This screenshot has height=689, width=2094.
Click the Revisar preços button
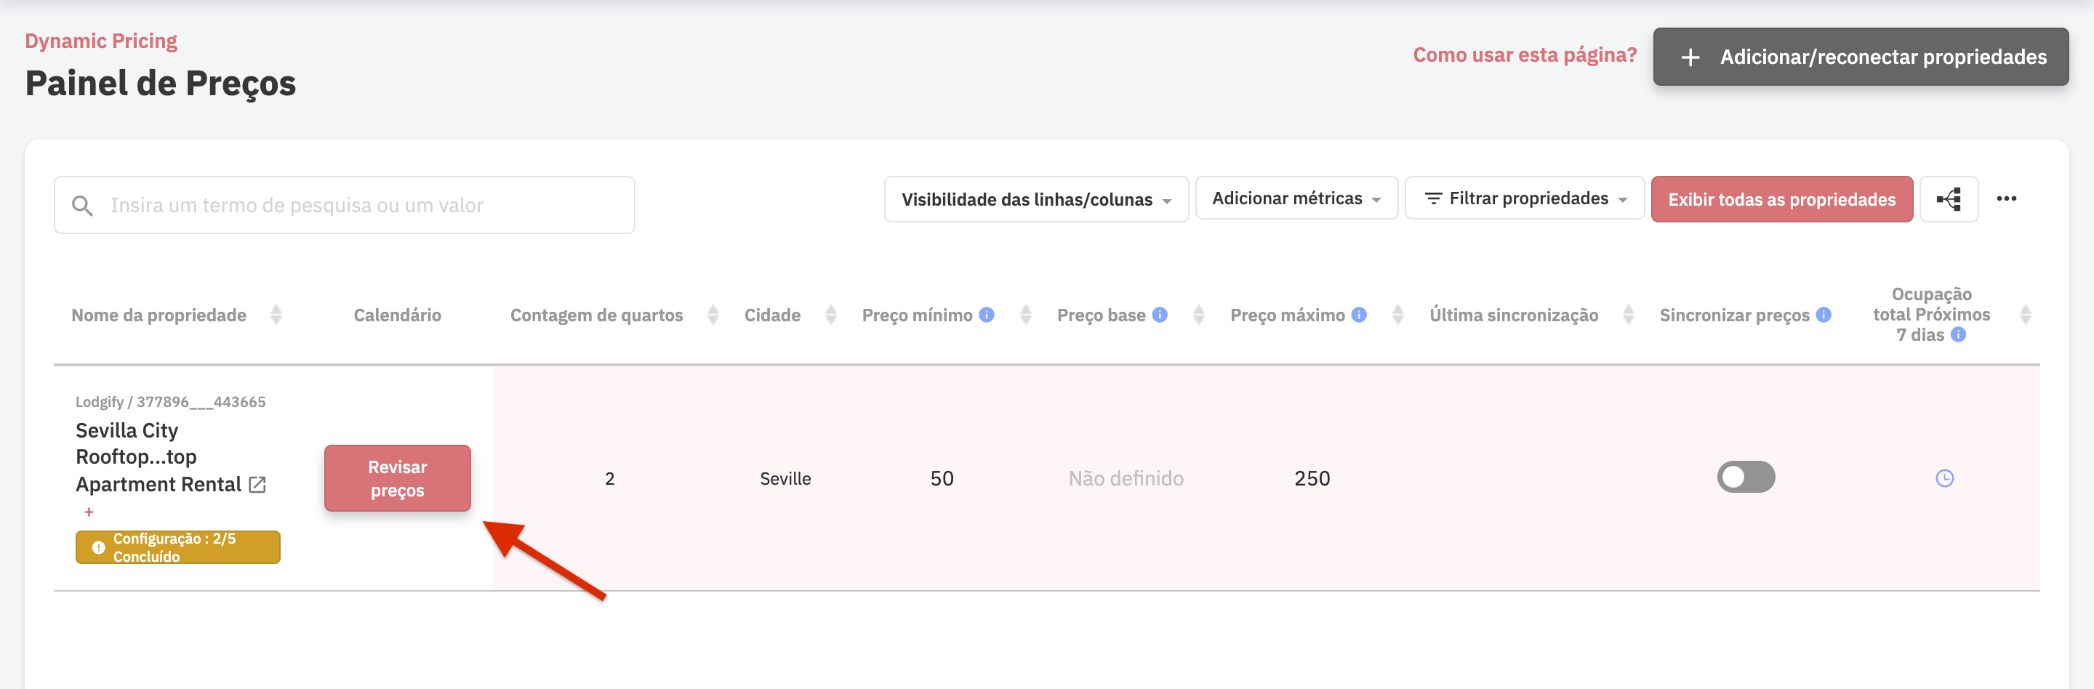coord(398,478)
